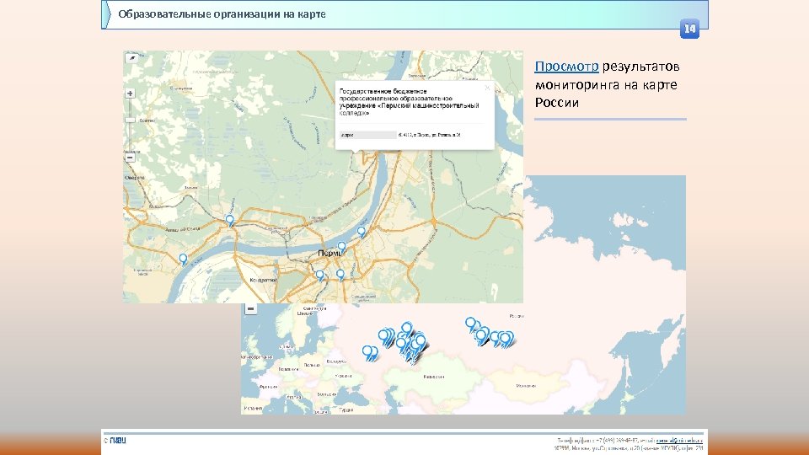Click the slide title "Образовательные организации на карте"
The image size is (809, 455).
pyautogui.click(x=222, y=14)
